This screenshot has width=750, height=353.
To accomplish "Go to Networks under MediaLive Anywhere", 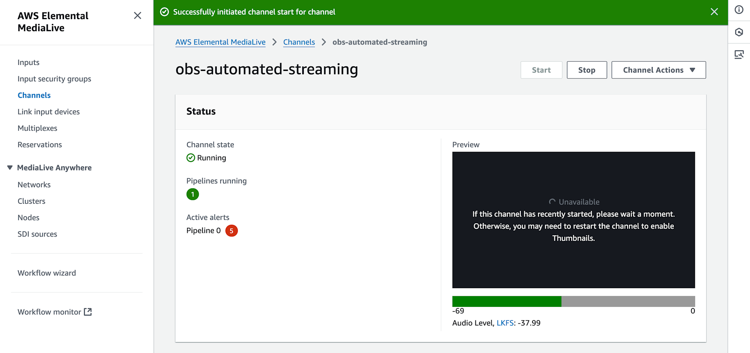I will coord(34,185).
